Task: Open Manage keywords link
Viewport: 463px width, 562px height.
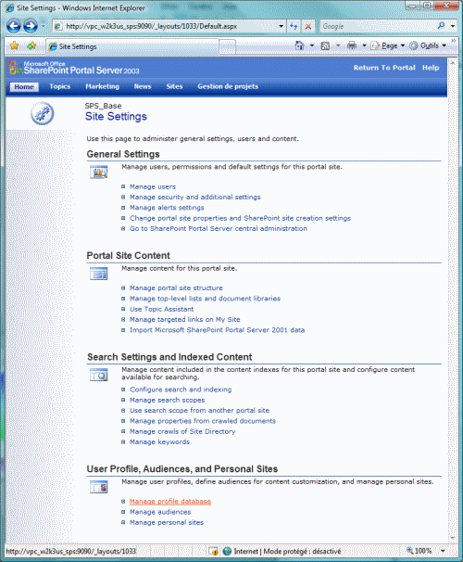Action: click(159, 442)
